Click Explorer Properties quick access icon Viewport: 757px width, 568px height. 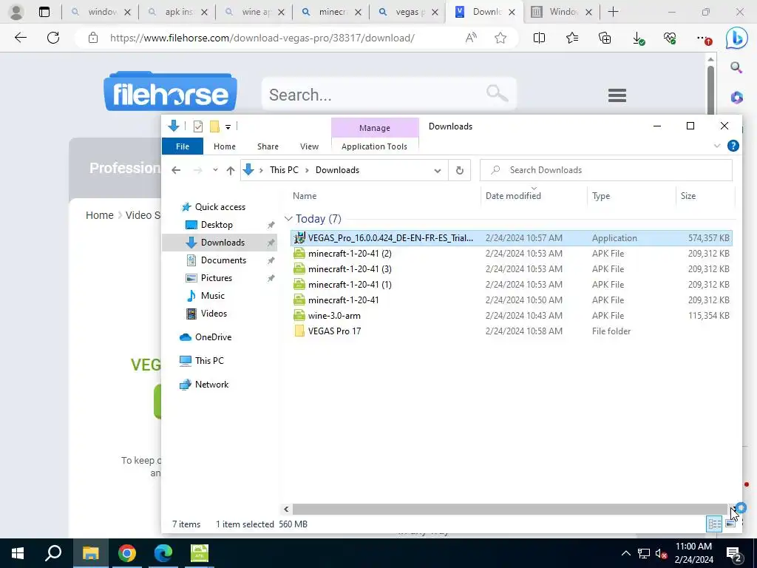pyautogui.click(x=198, y=126)
